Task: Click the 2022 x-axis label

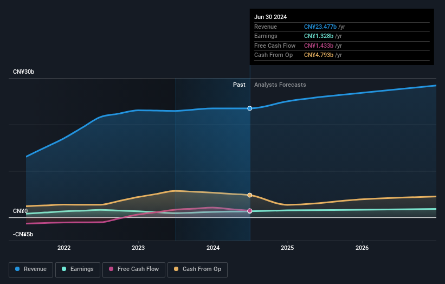Action: point(64,248)
